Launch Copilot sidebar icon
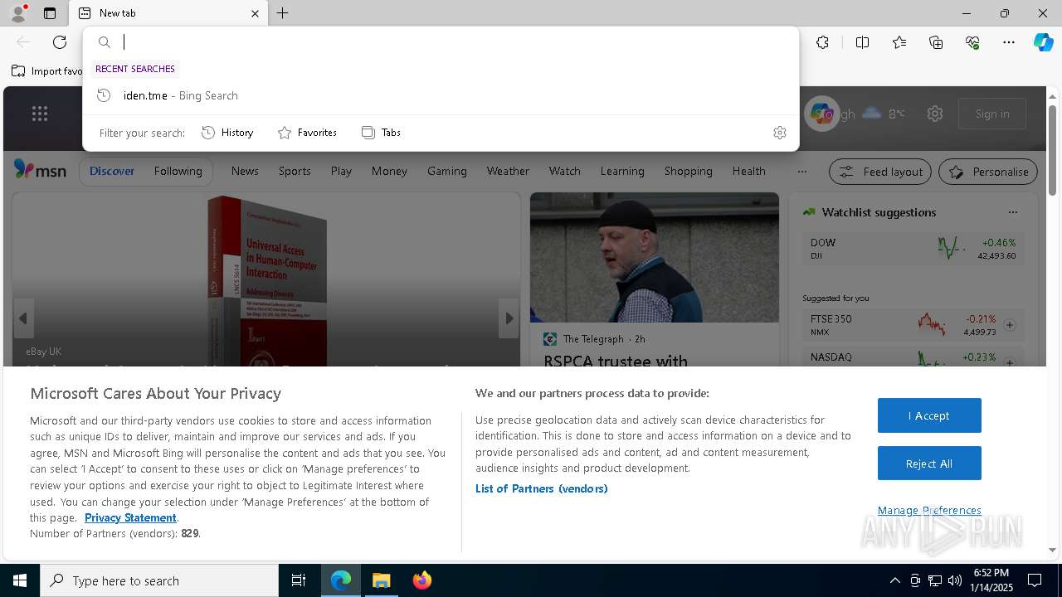 (x=1043, y=42)
